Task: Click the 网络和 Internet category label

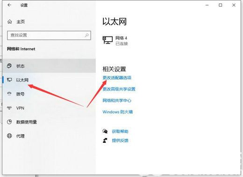Action: pyautogui.click(x=21, y=49)
